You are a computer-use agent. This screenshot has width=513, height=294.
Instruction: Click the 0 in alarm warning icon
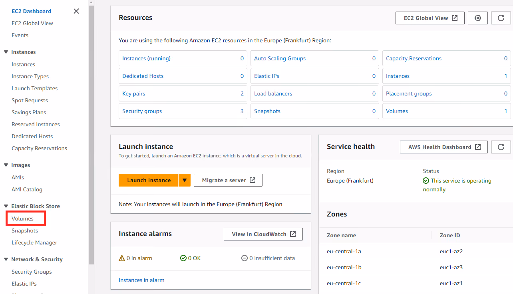(122, 258)
